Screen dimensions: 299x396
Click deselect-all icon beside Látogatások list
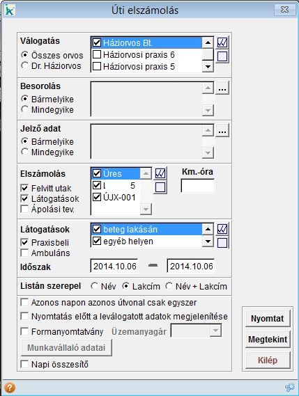pos(222,243)
